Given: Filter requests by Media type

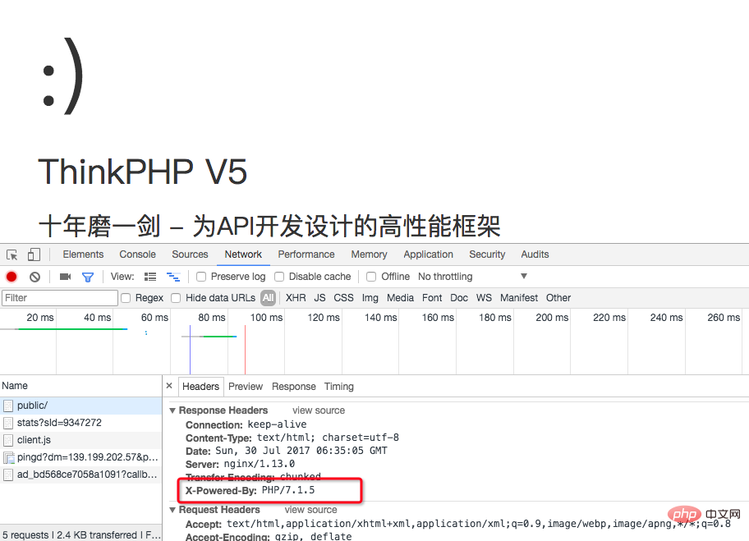Looking at the screenshot, I should (400, 298).
